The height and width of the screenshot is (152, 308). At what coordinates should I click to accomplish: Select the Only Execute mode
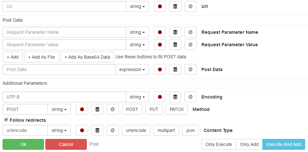point(219,144)
